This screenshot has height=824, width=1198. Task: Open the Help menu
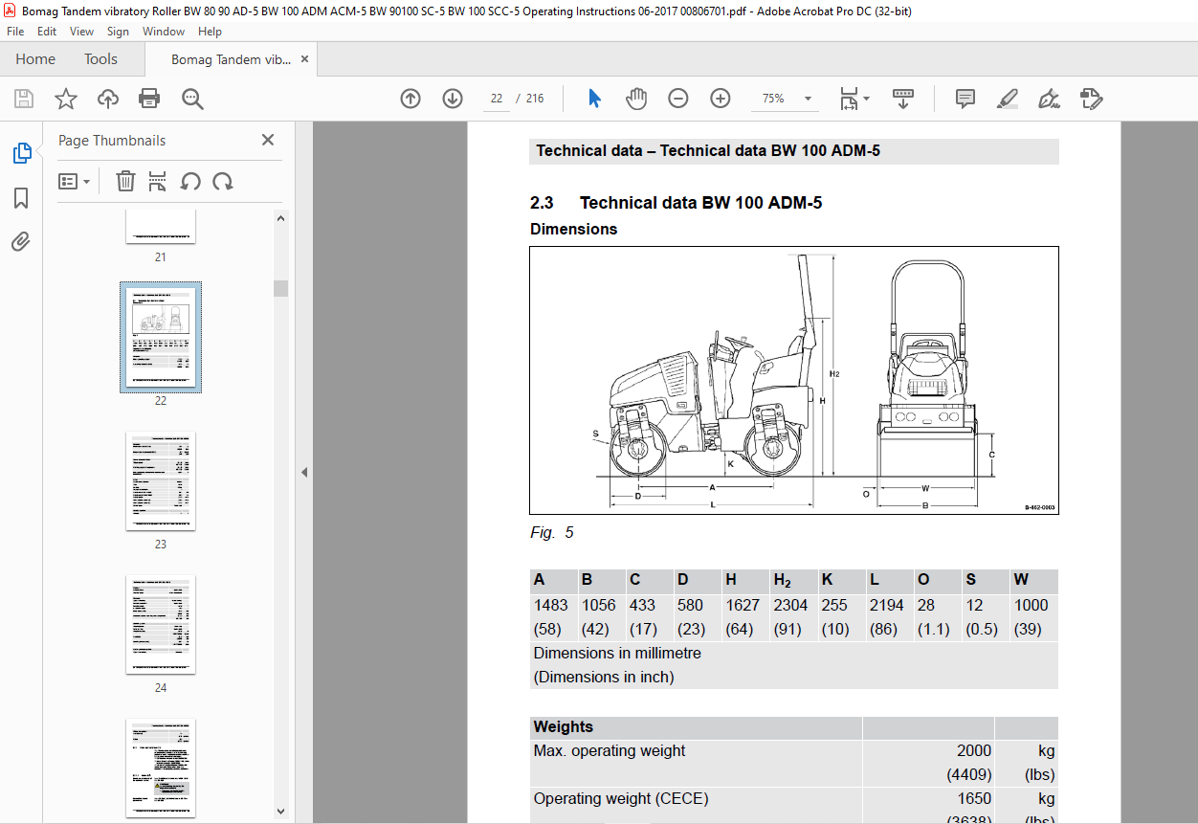point(210,32)
